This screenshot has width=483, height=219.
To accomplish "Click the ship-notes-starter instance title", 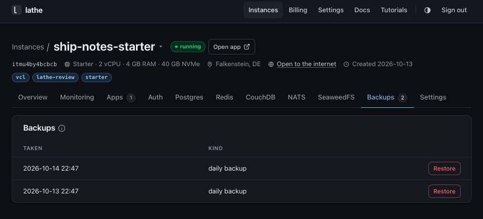I will [104, 47].
